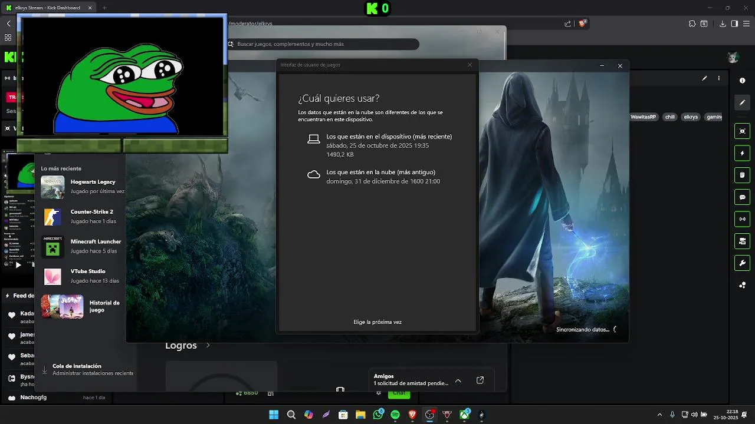Open Counter-Strike 2 from recent games
This screenshot has width=755, height=424.
pyautogui.click(x=83, y=216)
